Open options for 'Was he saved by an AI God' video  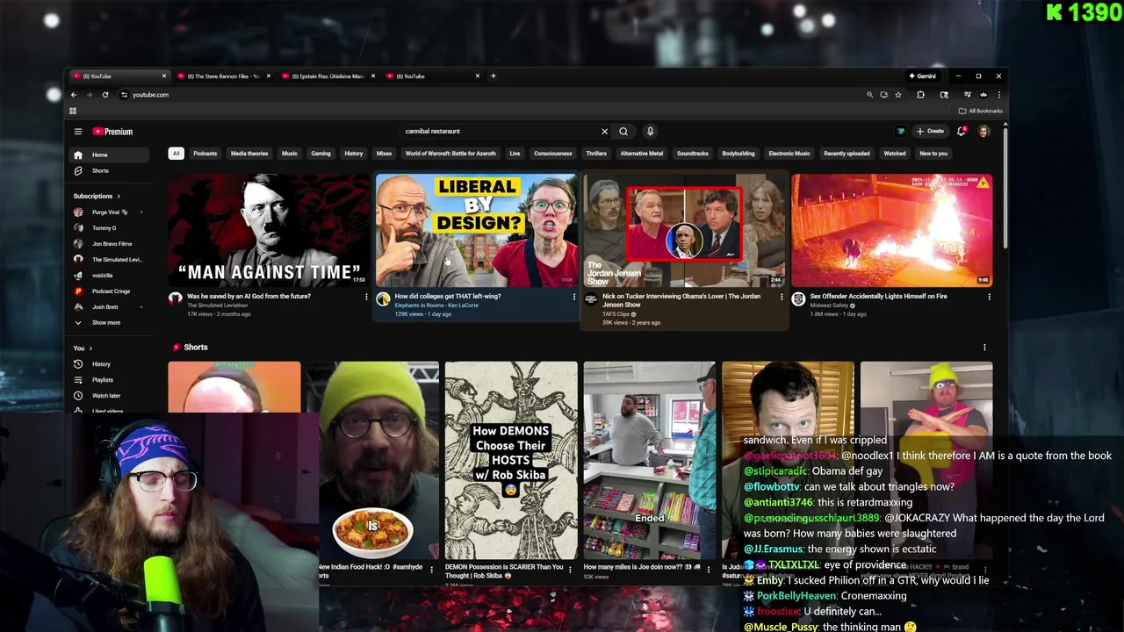[x=366, y=297]
